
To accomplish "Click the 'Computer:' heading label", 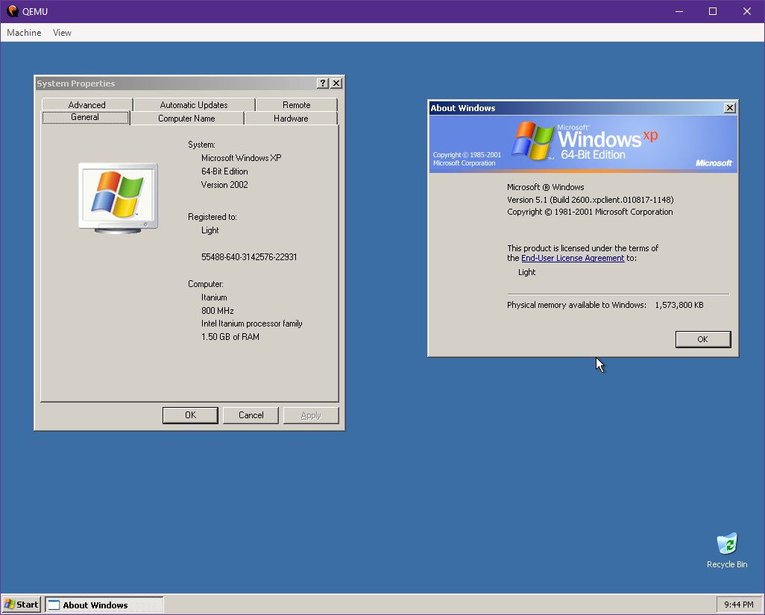I will [205, 284].
